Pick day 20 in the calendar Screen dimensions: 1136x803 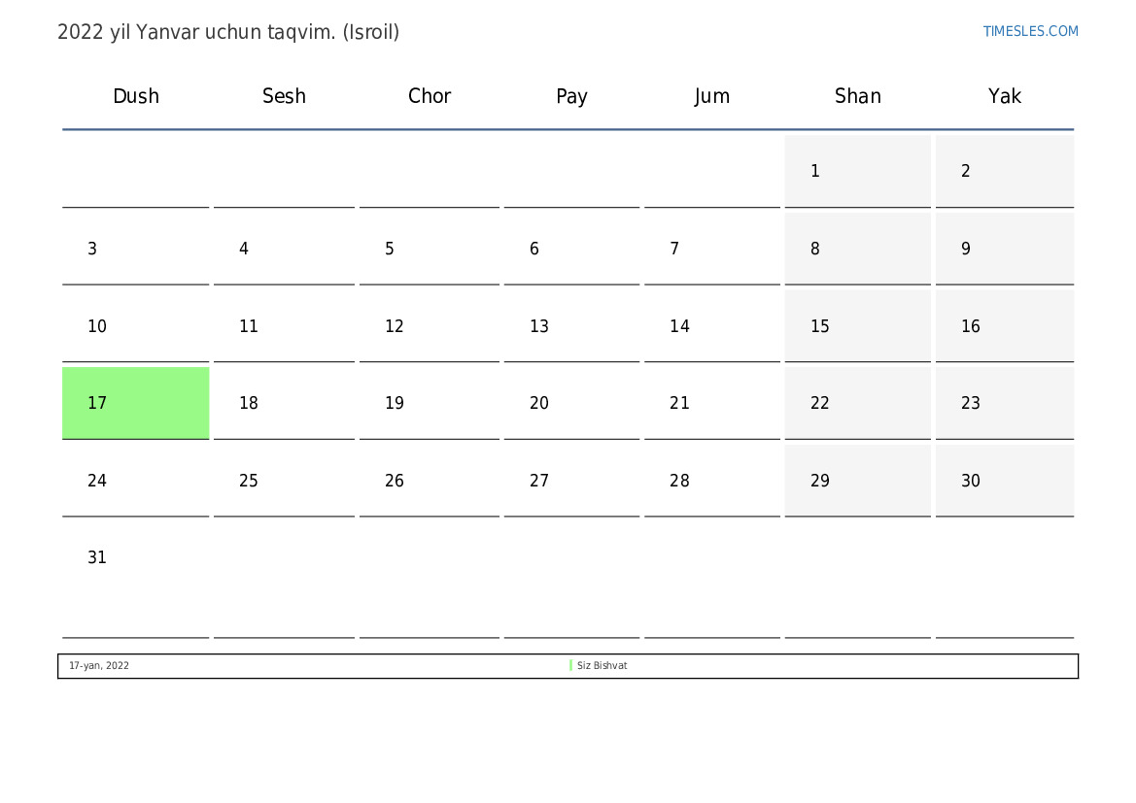click(571, 403)
